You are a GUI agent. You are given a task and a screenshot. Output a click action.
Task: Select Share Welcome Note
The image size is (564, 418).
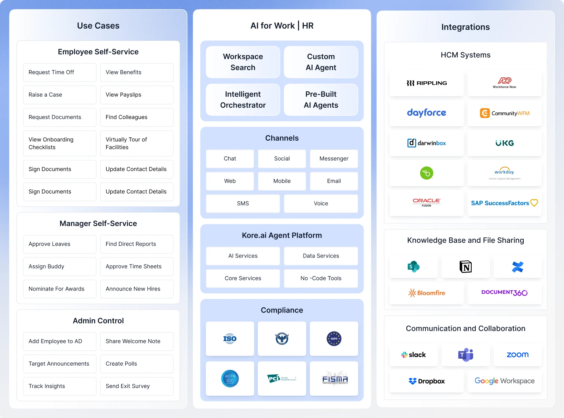point(137,341)
